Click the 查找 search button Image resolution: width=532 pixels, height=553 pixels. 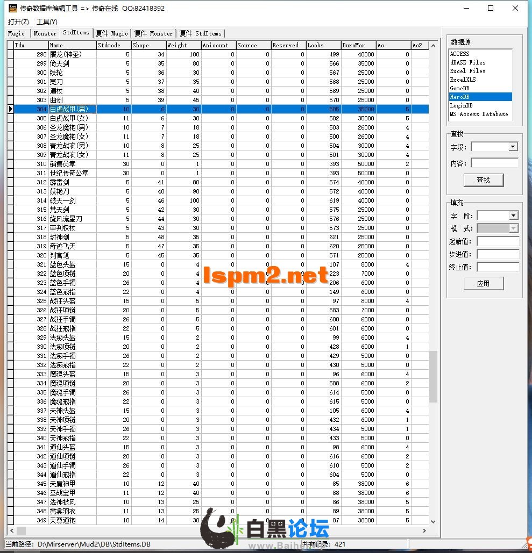[483, 180]
